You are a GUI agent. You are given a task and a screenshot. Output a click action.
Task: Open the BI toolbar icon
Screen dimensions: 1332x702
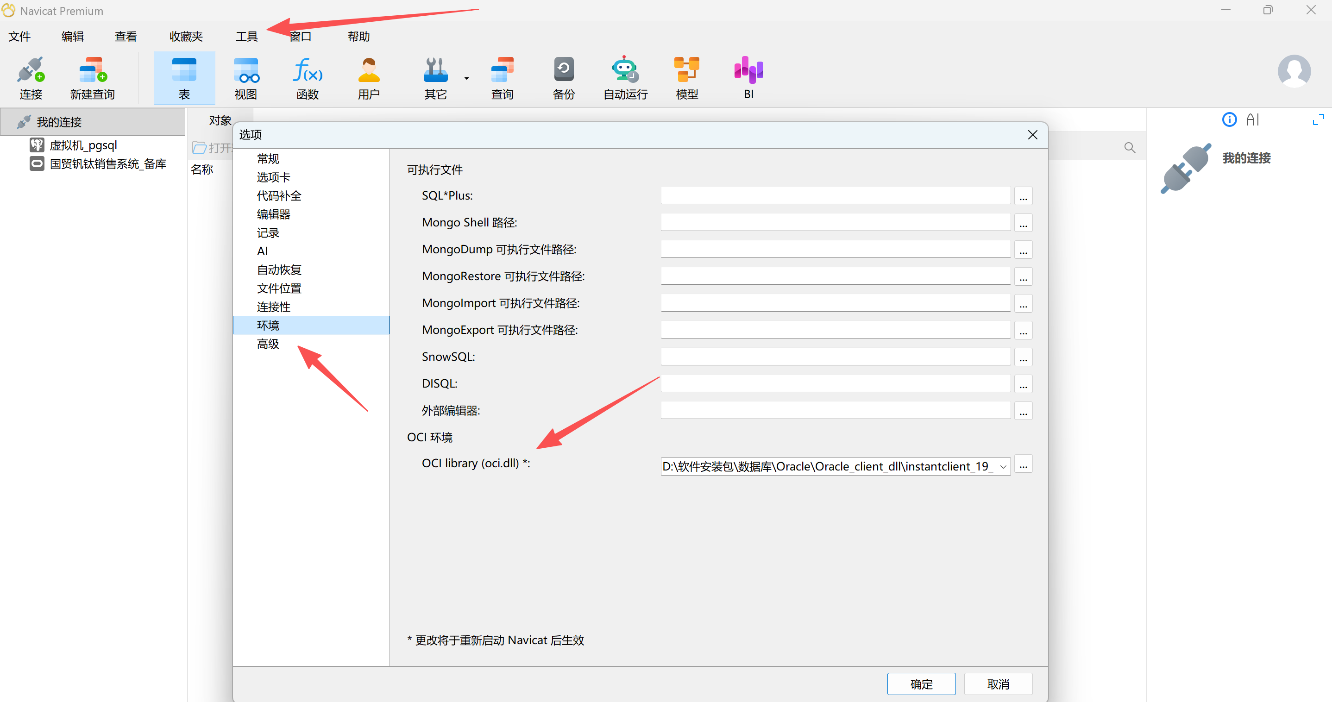point(749,79)
